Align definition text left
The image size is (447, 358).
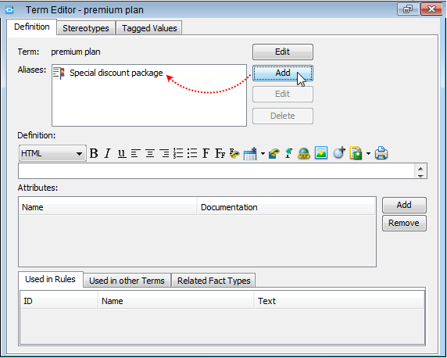click(x=136, y=153)
